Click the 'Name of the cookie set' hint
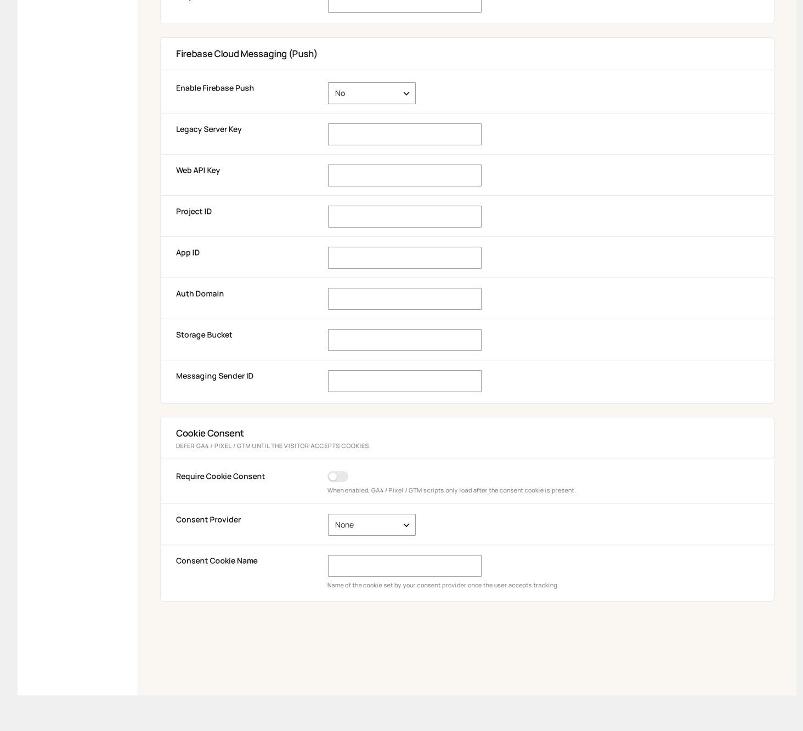Image resolution: width=803 pixels, height=731 pixels. point(443,585)
